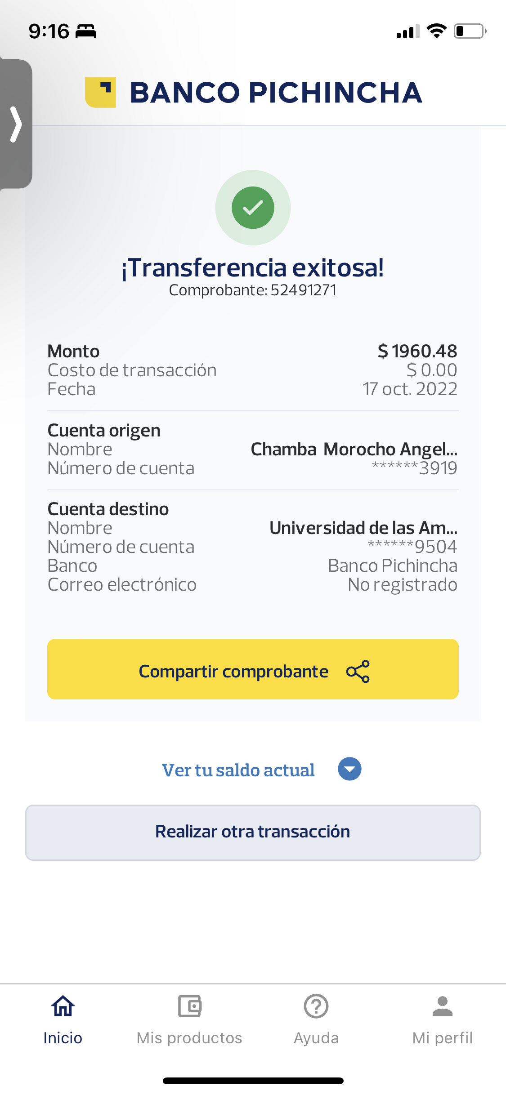Switch to the Mis productos tab
The height and width of the screenshot is (1095, 506).
189,1038
